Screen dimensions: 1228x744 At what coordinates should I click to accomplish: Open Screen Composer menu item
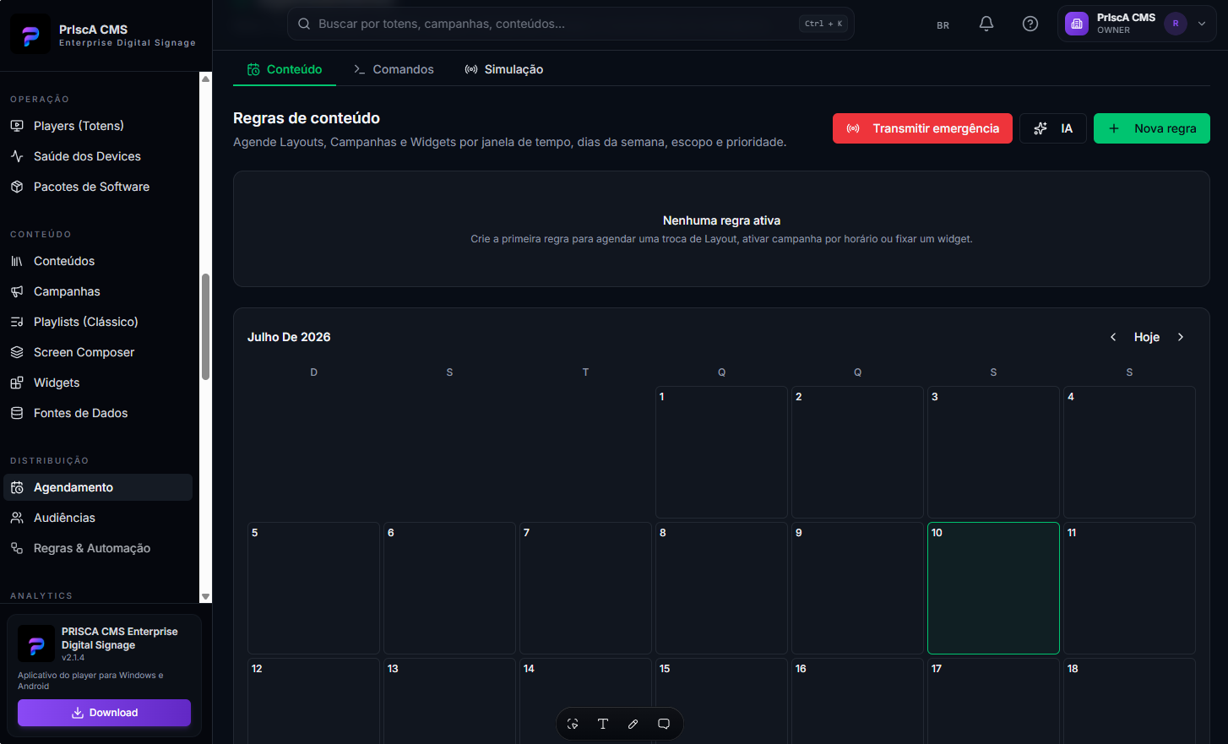(x=98, y=352)
